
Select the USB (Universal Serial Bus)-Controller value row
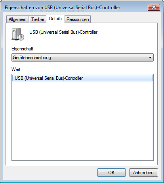tap(82, 78)
